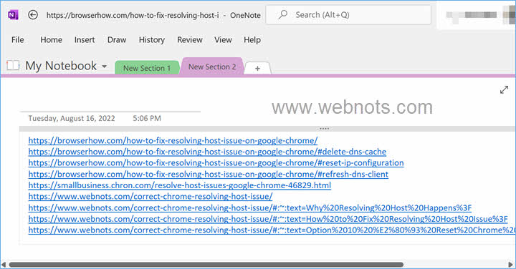Click the scroll left arrow at bottom
516x269 pixels.
(4, 265)
